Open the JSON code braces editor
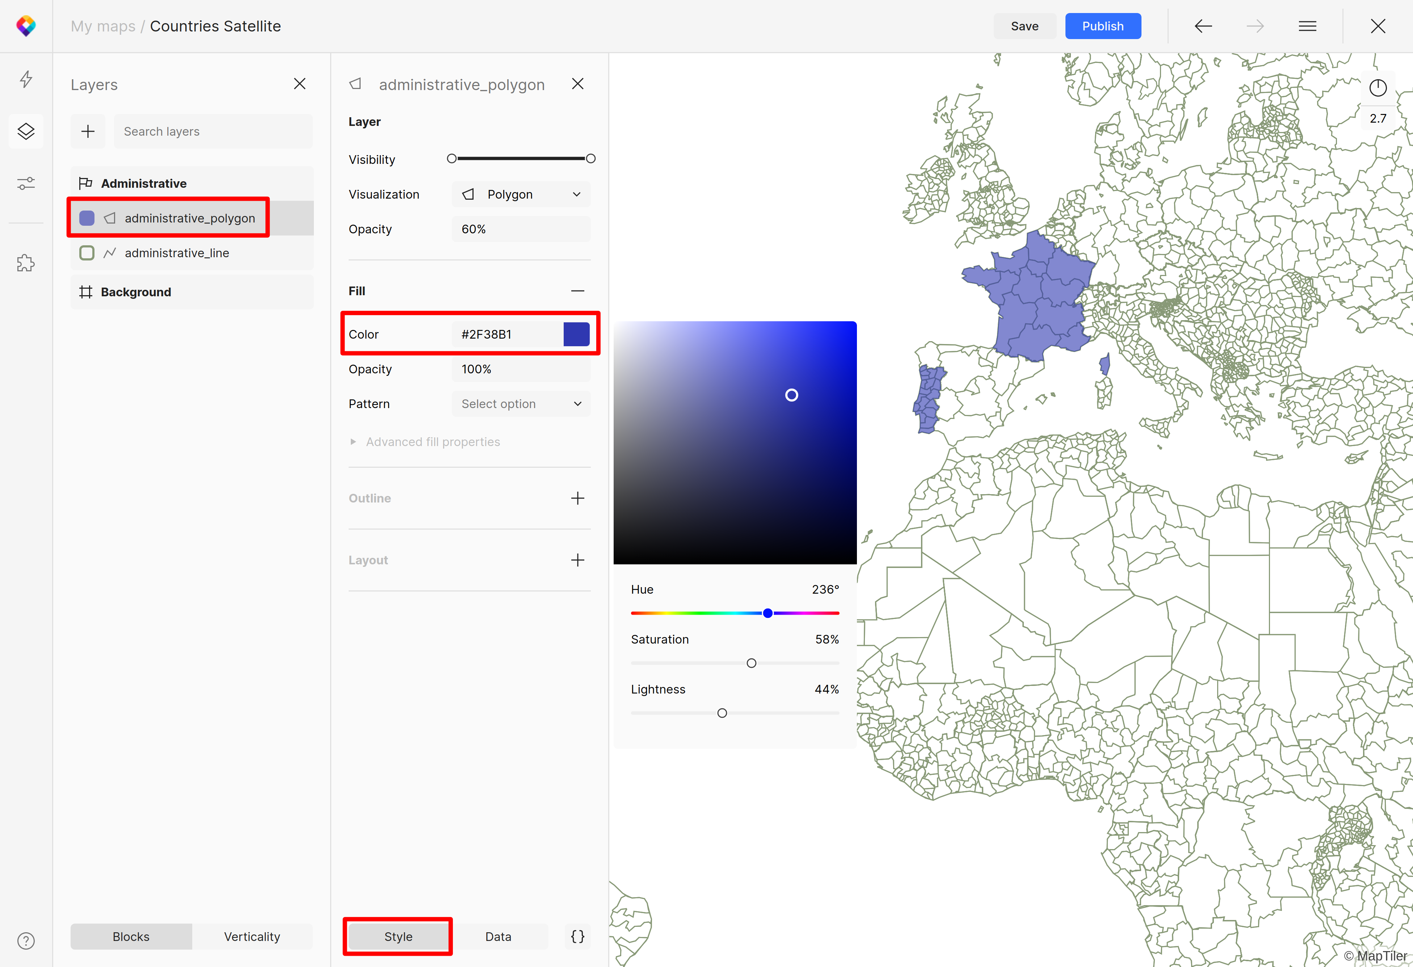Image resolution: width=1413 pixels, height=967 pixels. click(x=577, y=936)
